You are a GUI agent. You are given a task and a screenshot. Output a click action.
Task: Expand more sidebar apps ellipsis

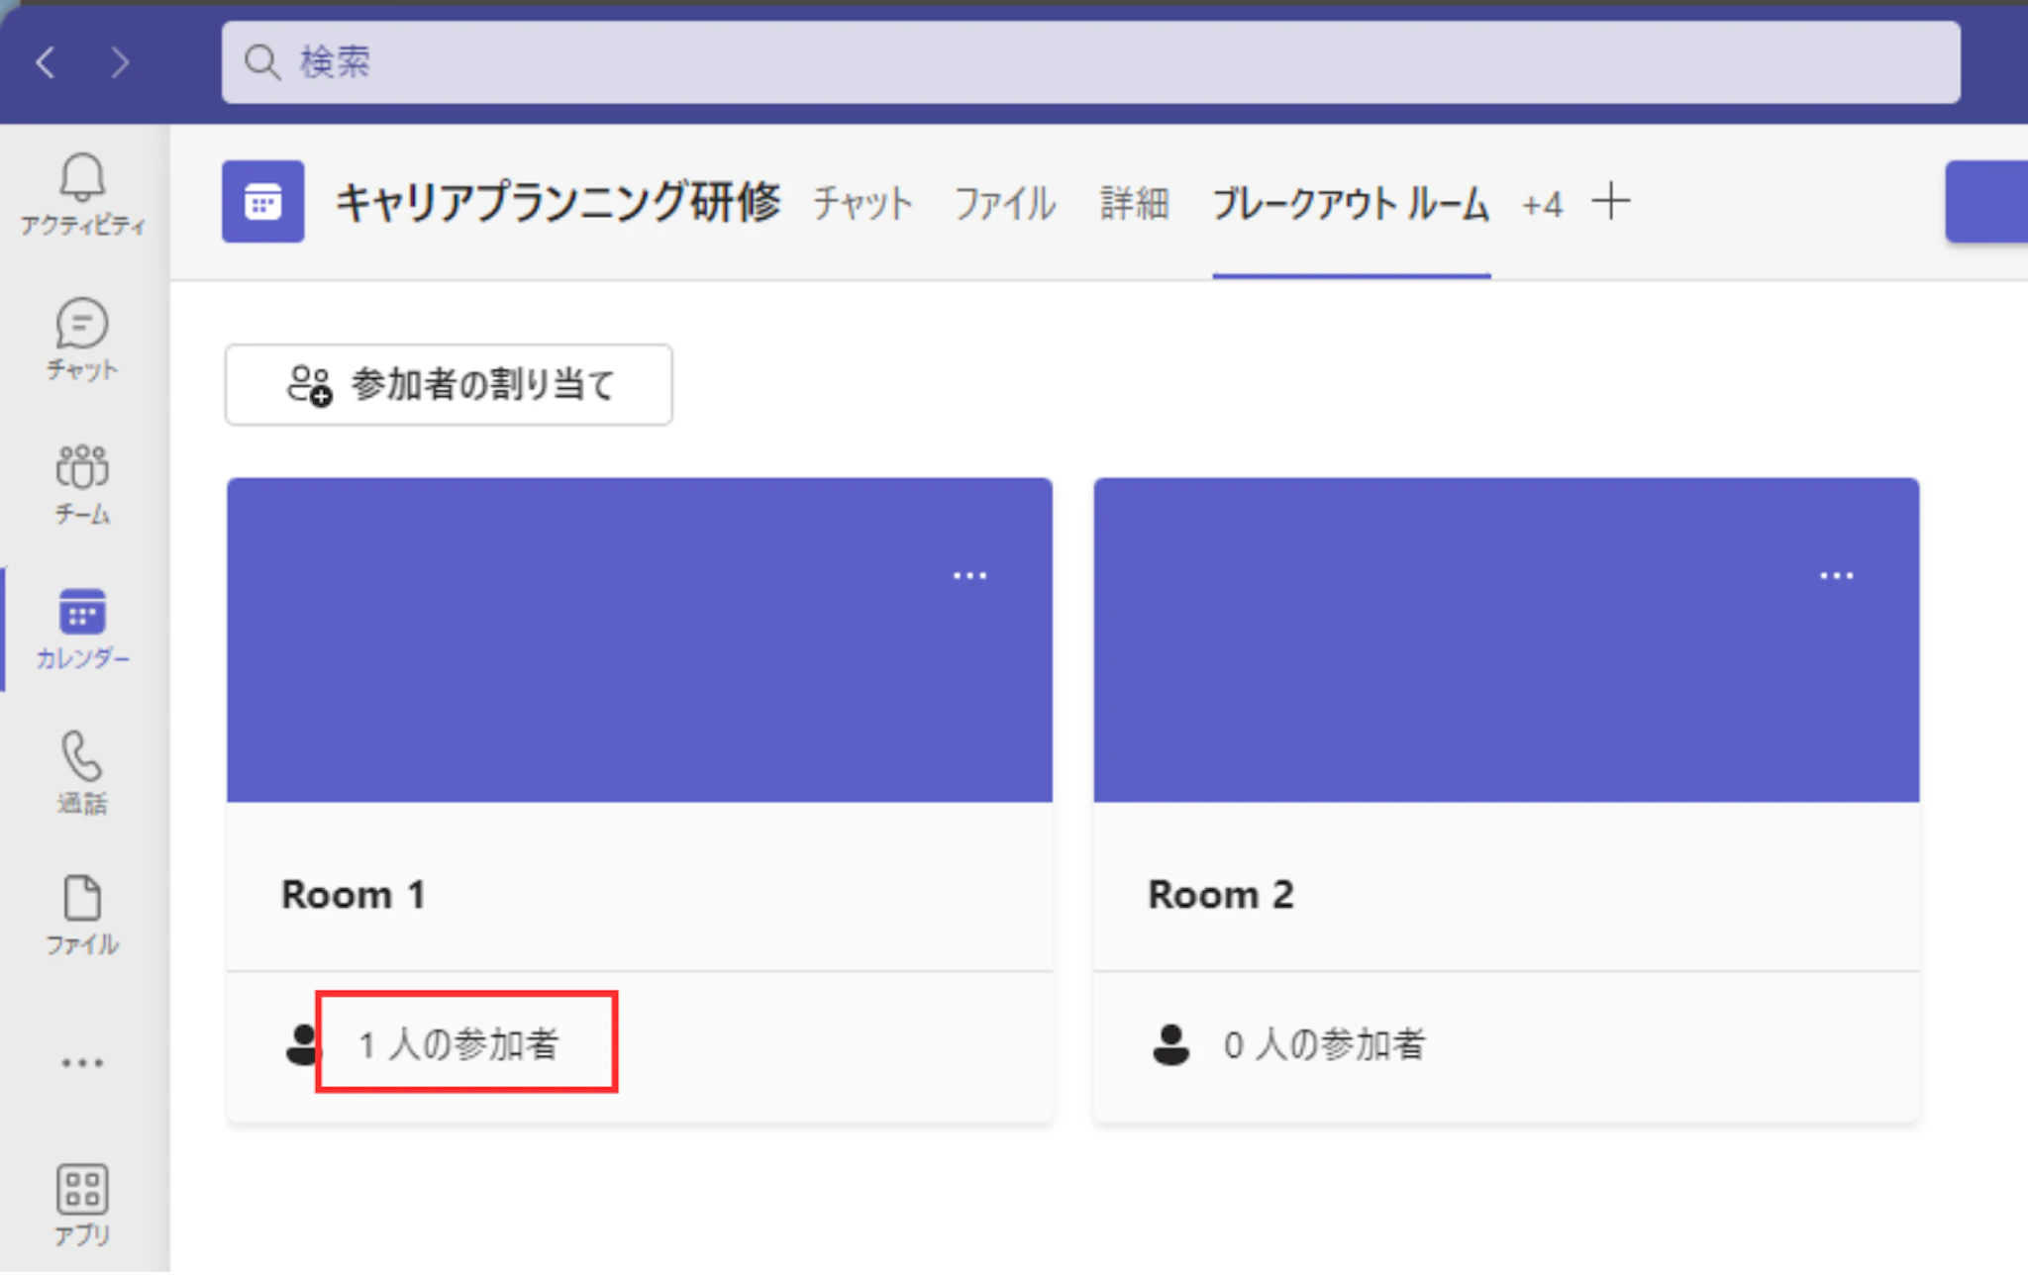pyautogui.click(x=82, y=1063)
